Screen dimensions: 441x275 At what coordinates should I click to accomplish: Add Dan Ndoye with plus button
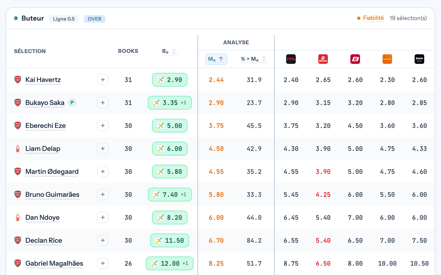(x=103, y=218)
